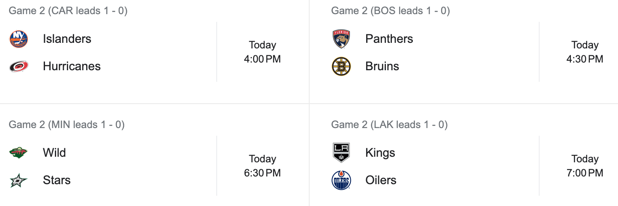Open the Wild team name link

[x=54, y=153]
